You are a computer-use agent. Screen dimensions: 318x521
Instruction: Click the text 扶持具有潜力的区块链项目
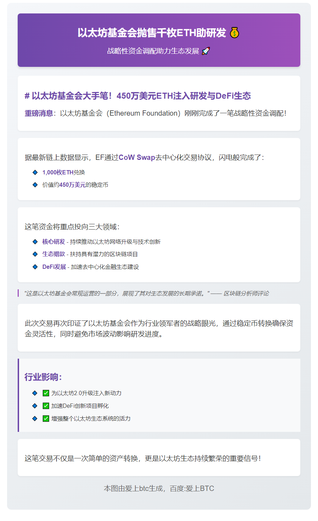[x=104, y=254]
